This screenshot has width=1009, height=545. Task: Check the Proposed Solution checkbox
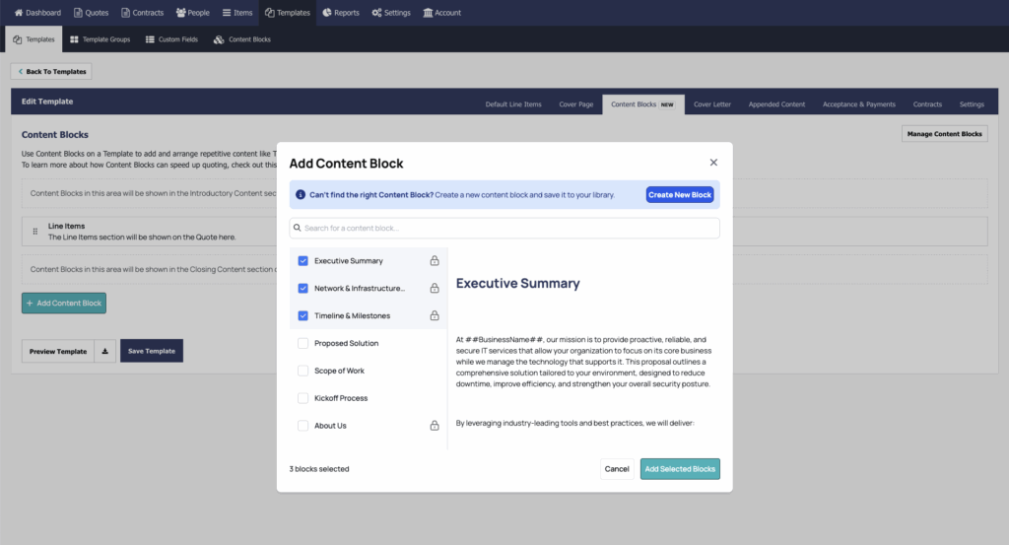303,343
